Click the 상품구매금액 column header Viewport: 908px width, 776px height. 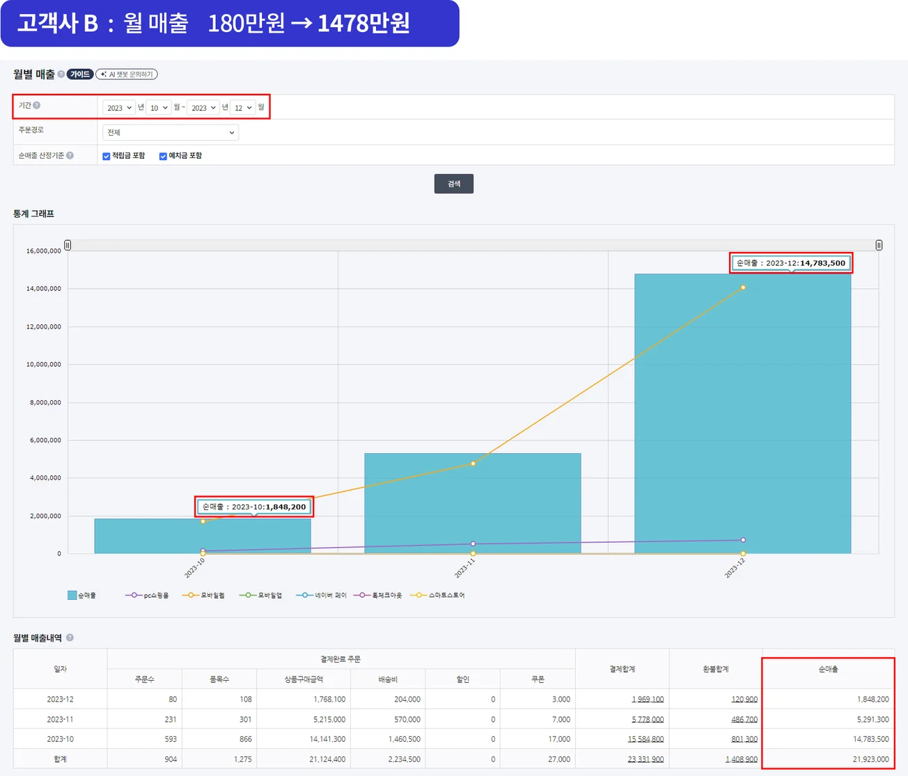pos(304,679)
